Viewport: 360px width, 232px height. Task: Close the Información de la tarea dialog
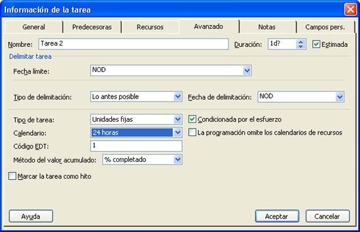point(350,10)
